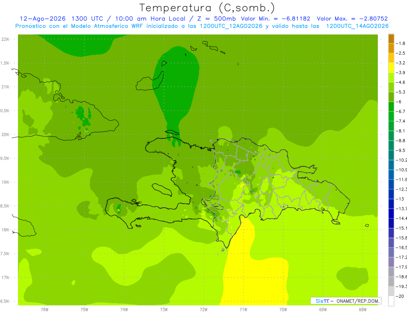Click the "-1.8" colorbar label
407x314 pixels.
coord(401,43)
